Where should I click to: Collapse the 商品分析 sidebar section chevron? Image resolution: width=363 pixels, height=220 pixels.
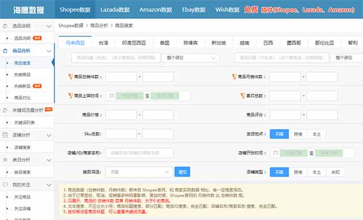[x=49, y=51]
